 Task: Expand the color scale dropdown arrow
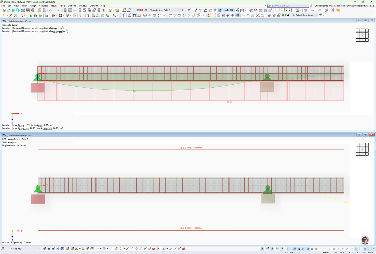point(213,15)
